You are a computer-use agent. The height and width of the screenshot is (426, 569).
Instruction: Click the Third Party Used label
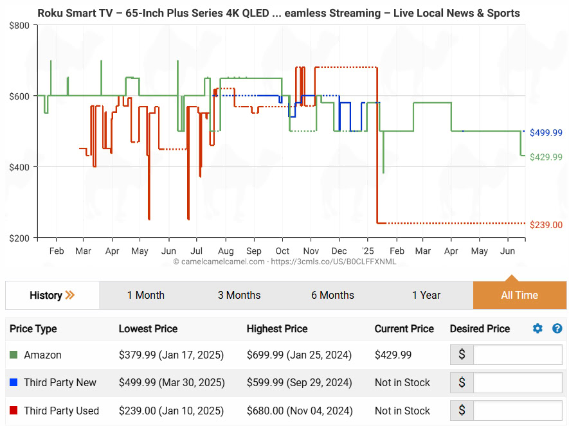click(61, 411)
